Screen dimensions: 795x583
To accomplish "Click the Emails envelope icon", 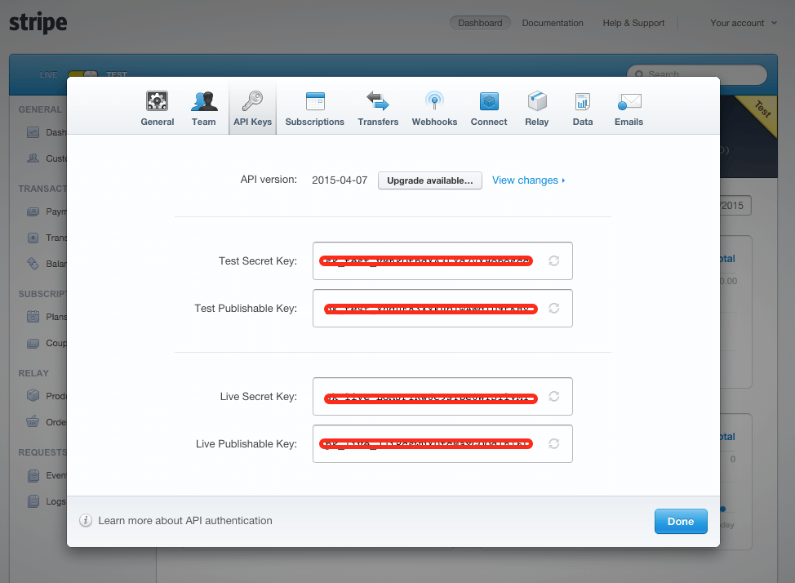I will [628, 100].
